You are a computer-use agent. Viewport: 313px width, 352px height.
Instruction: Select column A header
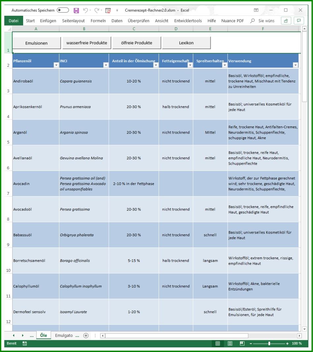pos(36,29)
